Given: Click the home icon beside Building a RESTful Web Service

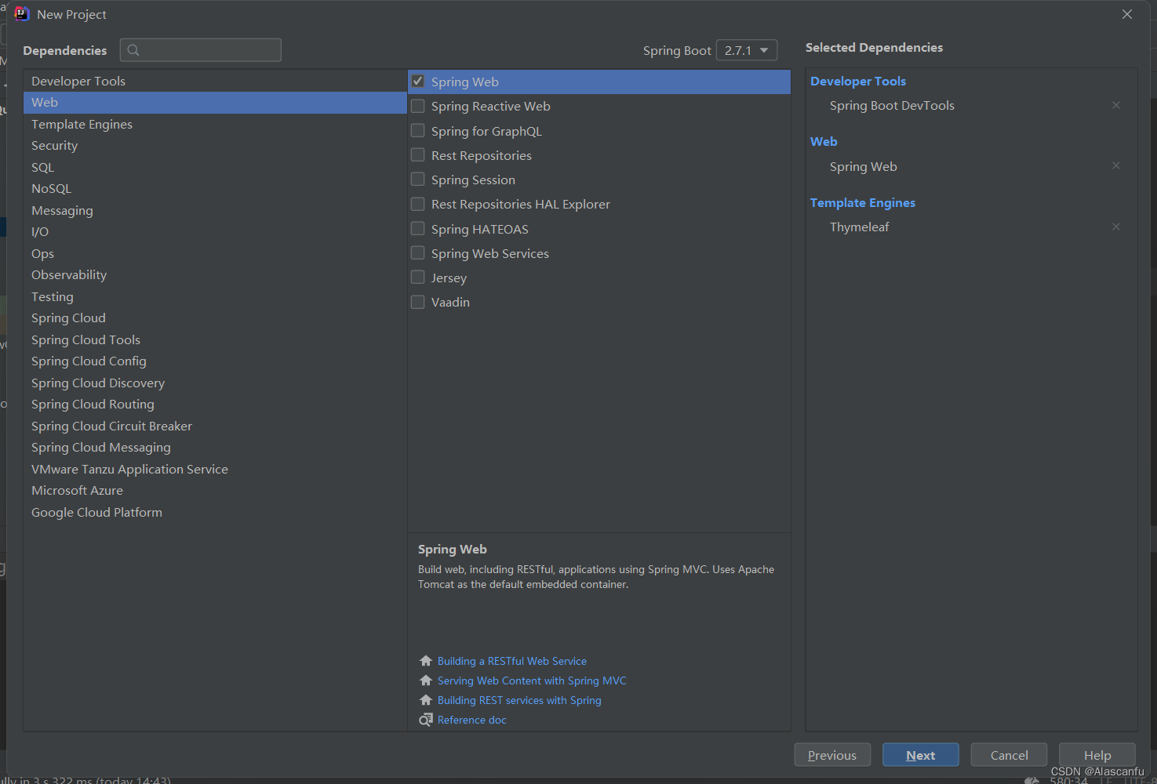Looking at the screenshot, I should 426,661.
